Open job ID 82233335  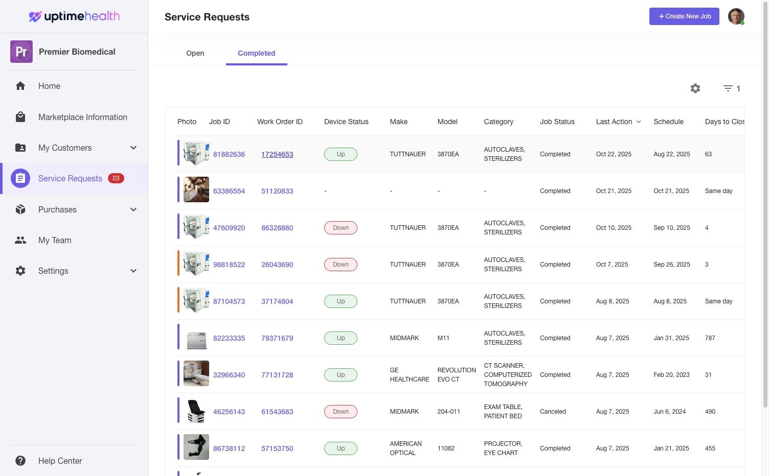coord(229,338)
